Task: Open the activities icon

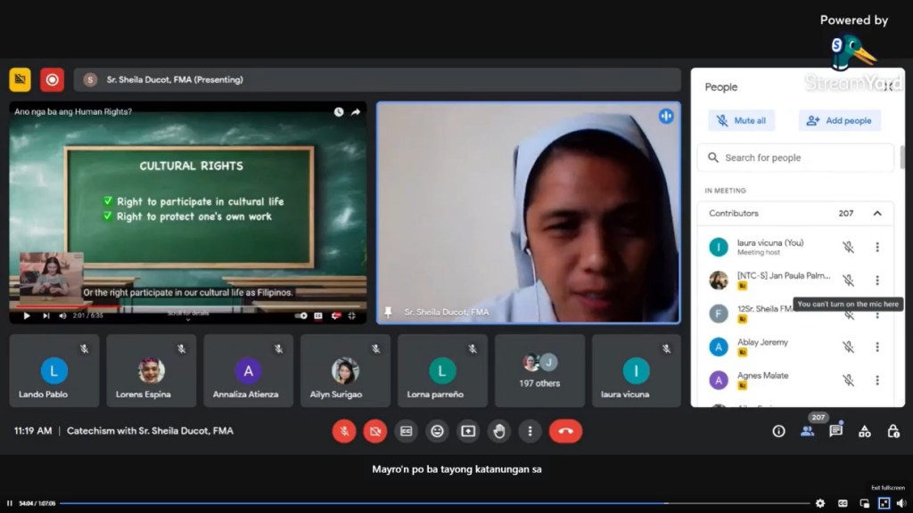Action: click(864, 431)
